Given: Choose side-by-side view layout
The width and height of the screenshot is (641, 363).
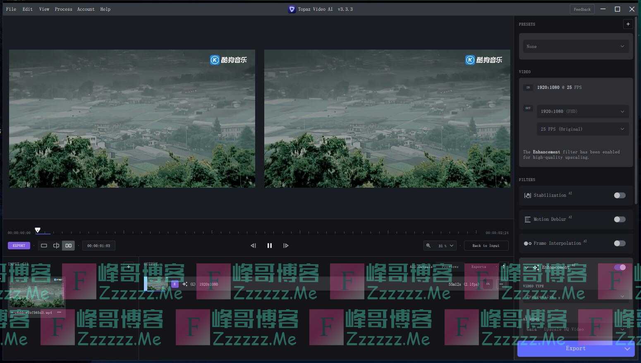Looking at the screenshot, I should (x=69, y=246).
